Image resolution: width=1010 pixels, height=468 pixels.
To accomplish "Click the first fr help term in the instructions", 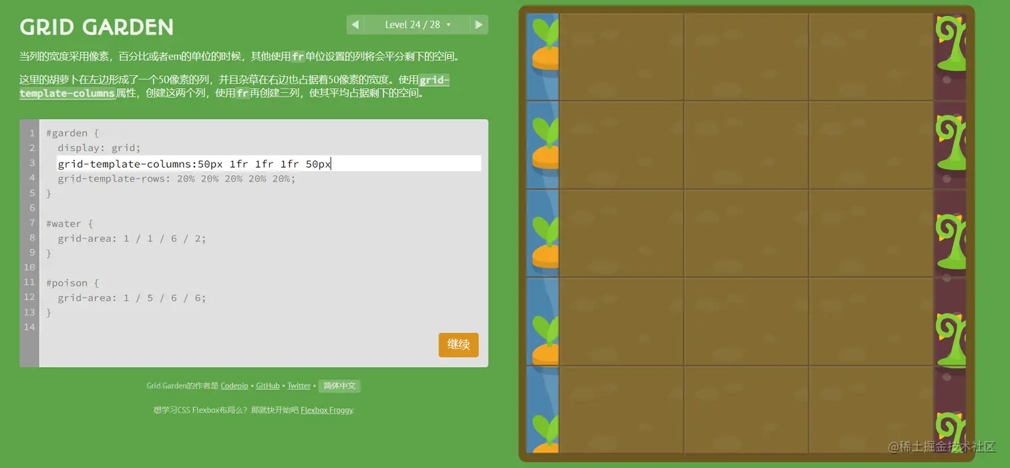I will pyautogui.click(x=298, y=57).
